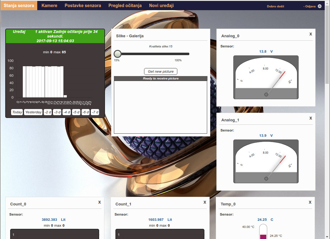Close the Analog_1 sensor panel
330x239 pixels.
pyautogui.click(x=311, y=118)
